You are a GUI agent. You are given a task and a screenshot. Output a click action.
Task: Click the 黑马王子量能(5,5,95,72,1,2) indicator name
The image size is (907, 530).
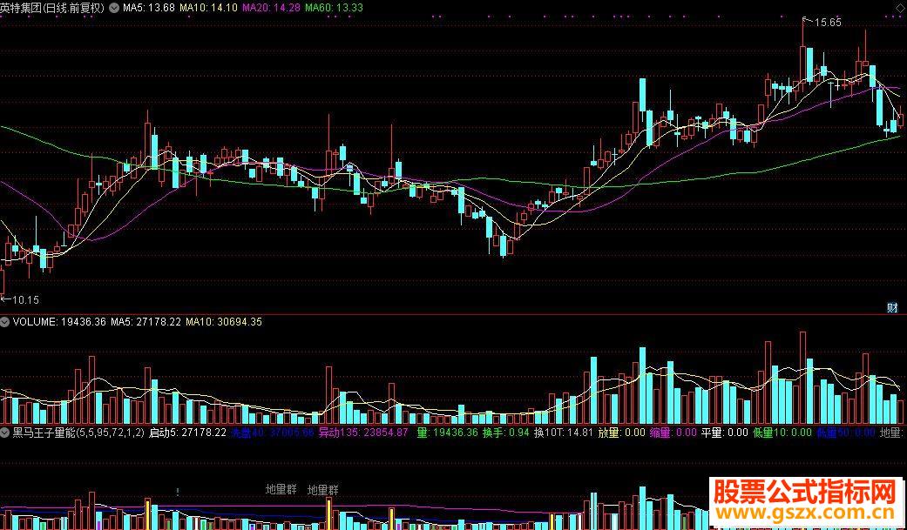tap(78, 432)
